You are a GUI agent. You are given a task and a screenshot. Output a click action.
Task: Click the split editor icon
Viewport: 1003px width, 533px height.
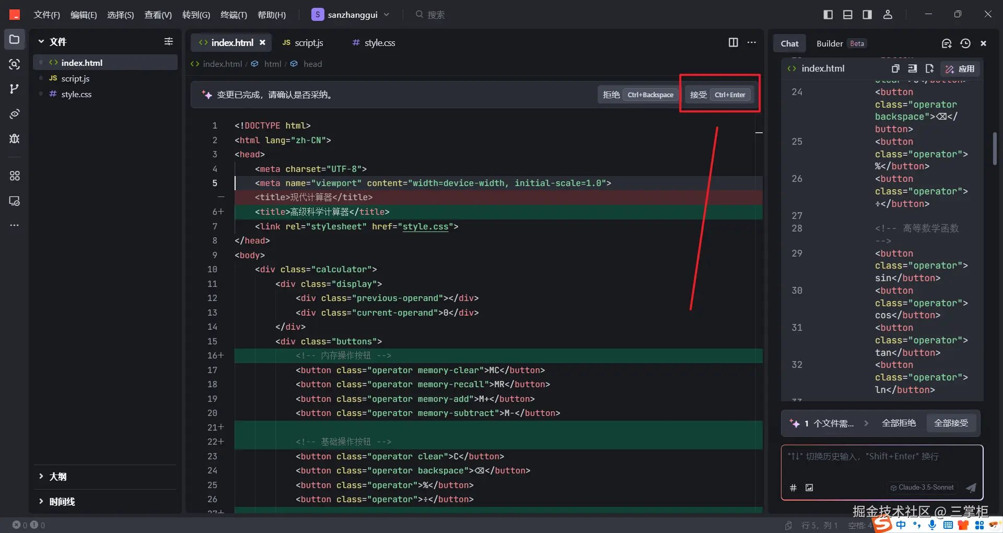733,42
